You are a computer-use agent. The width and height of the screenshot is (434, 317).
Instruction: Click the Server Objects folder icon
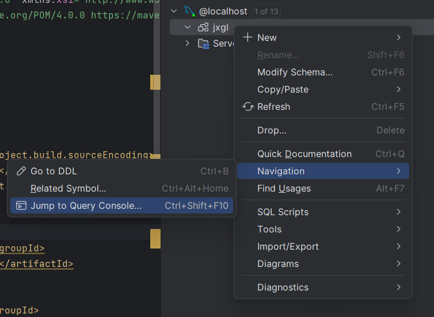click(203, 43)
